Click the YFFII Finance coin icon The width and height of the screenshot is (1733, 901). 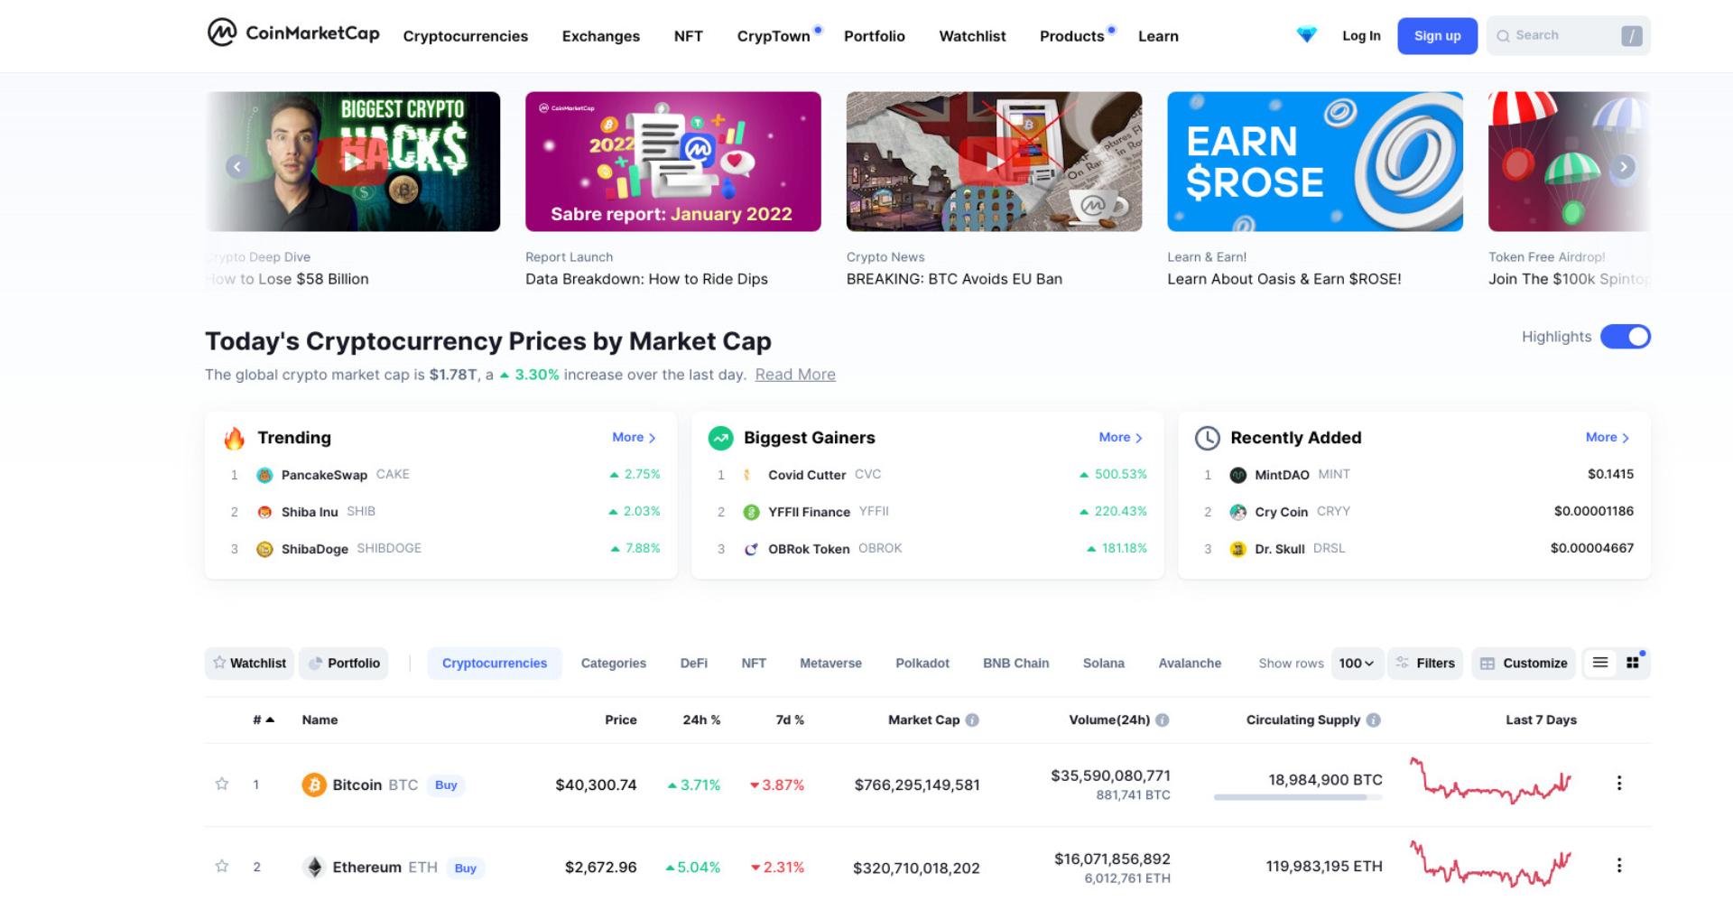751,512
